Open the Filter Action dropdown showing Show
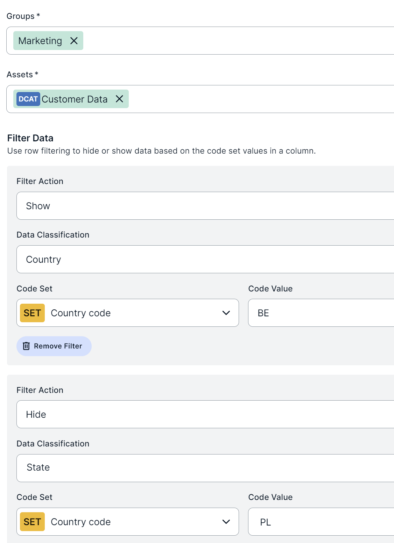 click(x=205, y=206)
